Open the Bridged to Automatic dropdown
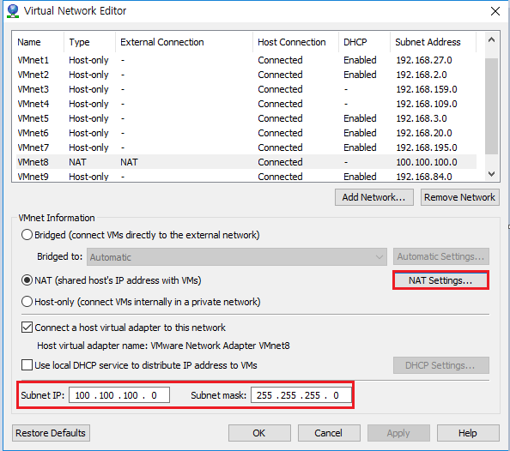This screenshot has width=510, height=451. point(237,257)
